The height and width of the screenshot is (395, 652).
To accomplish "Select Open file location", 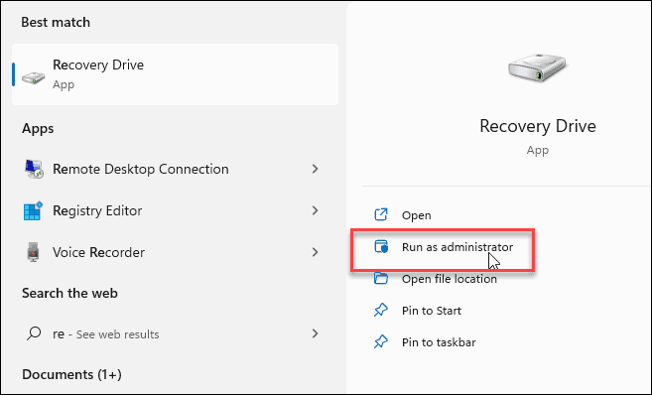I will point(450,279).
